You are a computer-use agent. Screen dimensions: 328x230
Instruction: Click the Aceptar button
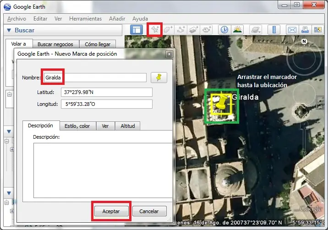[111, 211]
